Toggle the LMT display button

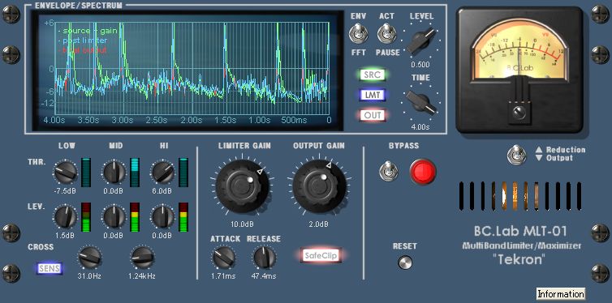tap(373, 95)
